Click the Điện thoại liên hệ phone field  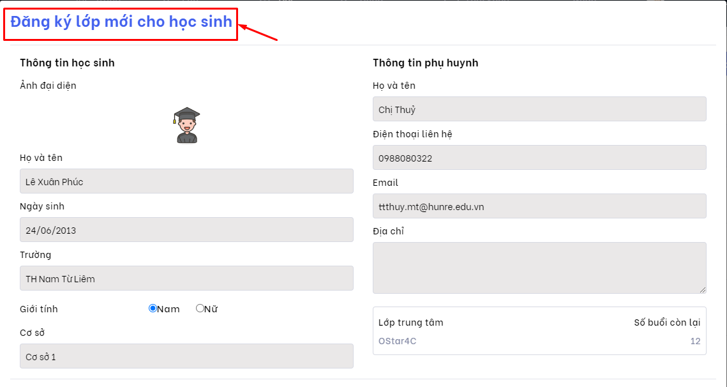click(x=539, y=158)
